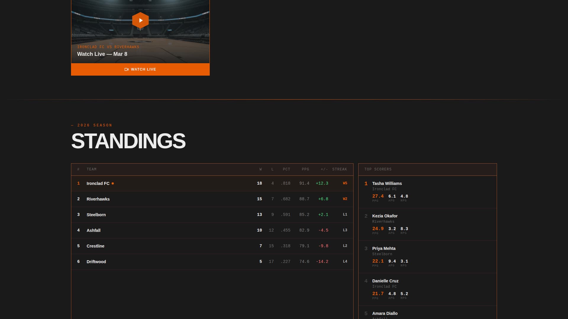Click the TEAM column header
Screen dimensions: 568x319
[x=91, y=169]
